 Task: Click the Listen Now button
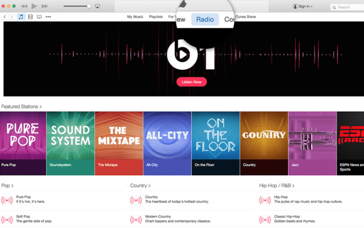tap(192, 82)
